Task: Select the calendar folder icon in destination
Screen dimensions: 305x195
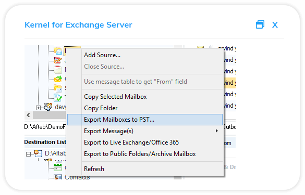Action: tap(58, 167)
